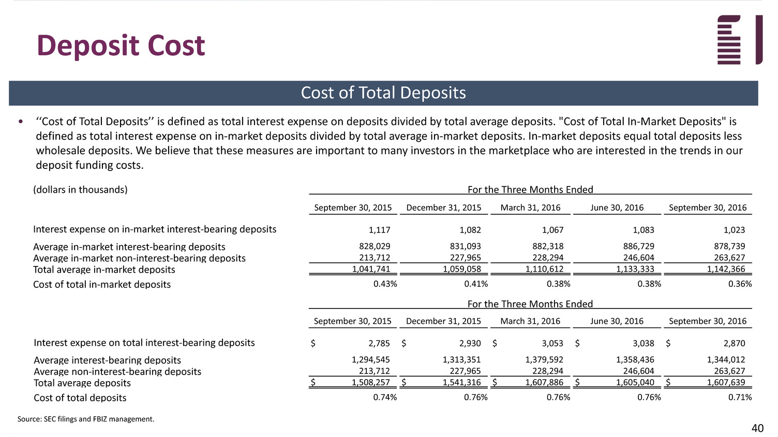
Task: Select total average deposits 1,508,257
Action: 371,383
